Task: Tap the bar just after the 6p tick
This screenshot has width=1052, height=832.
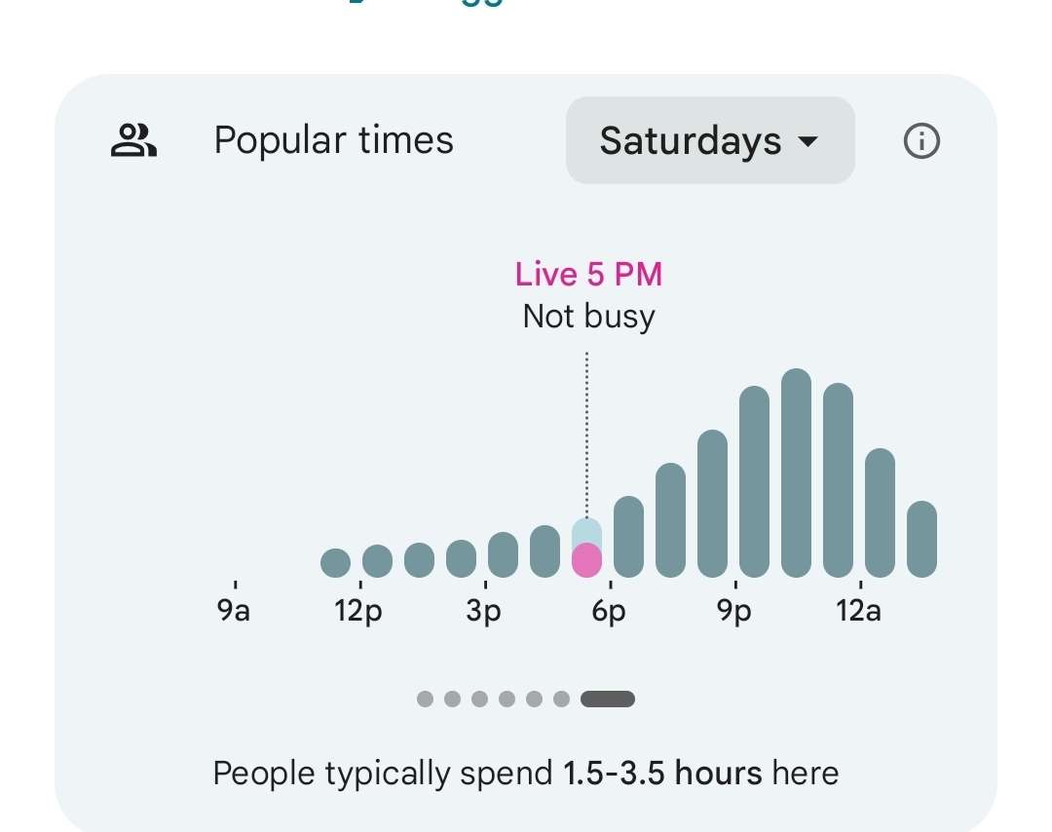Action: (x=628, y=537)
